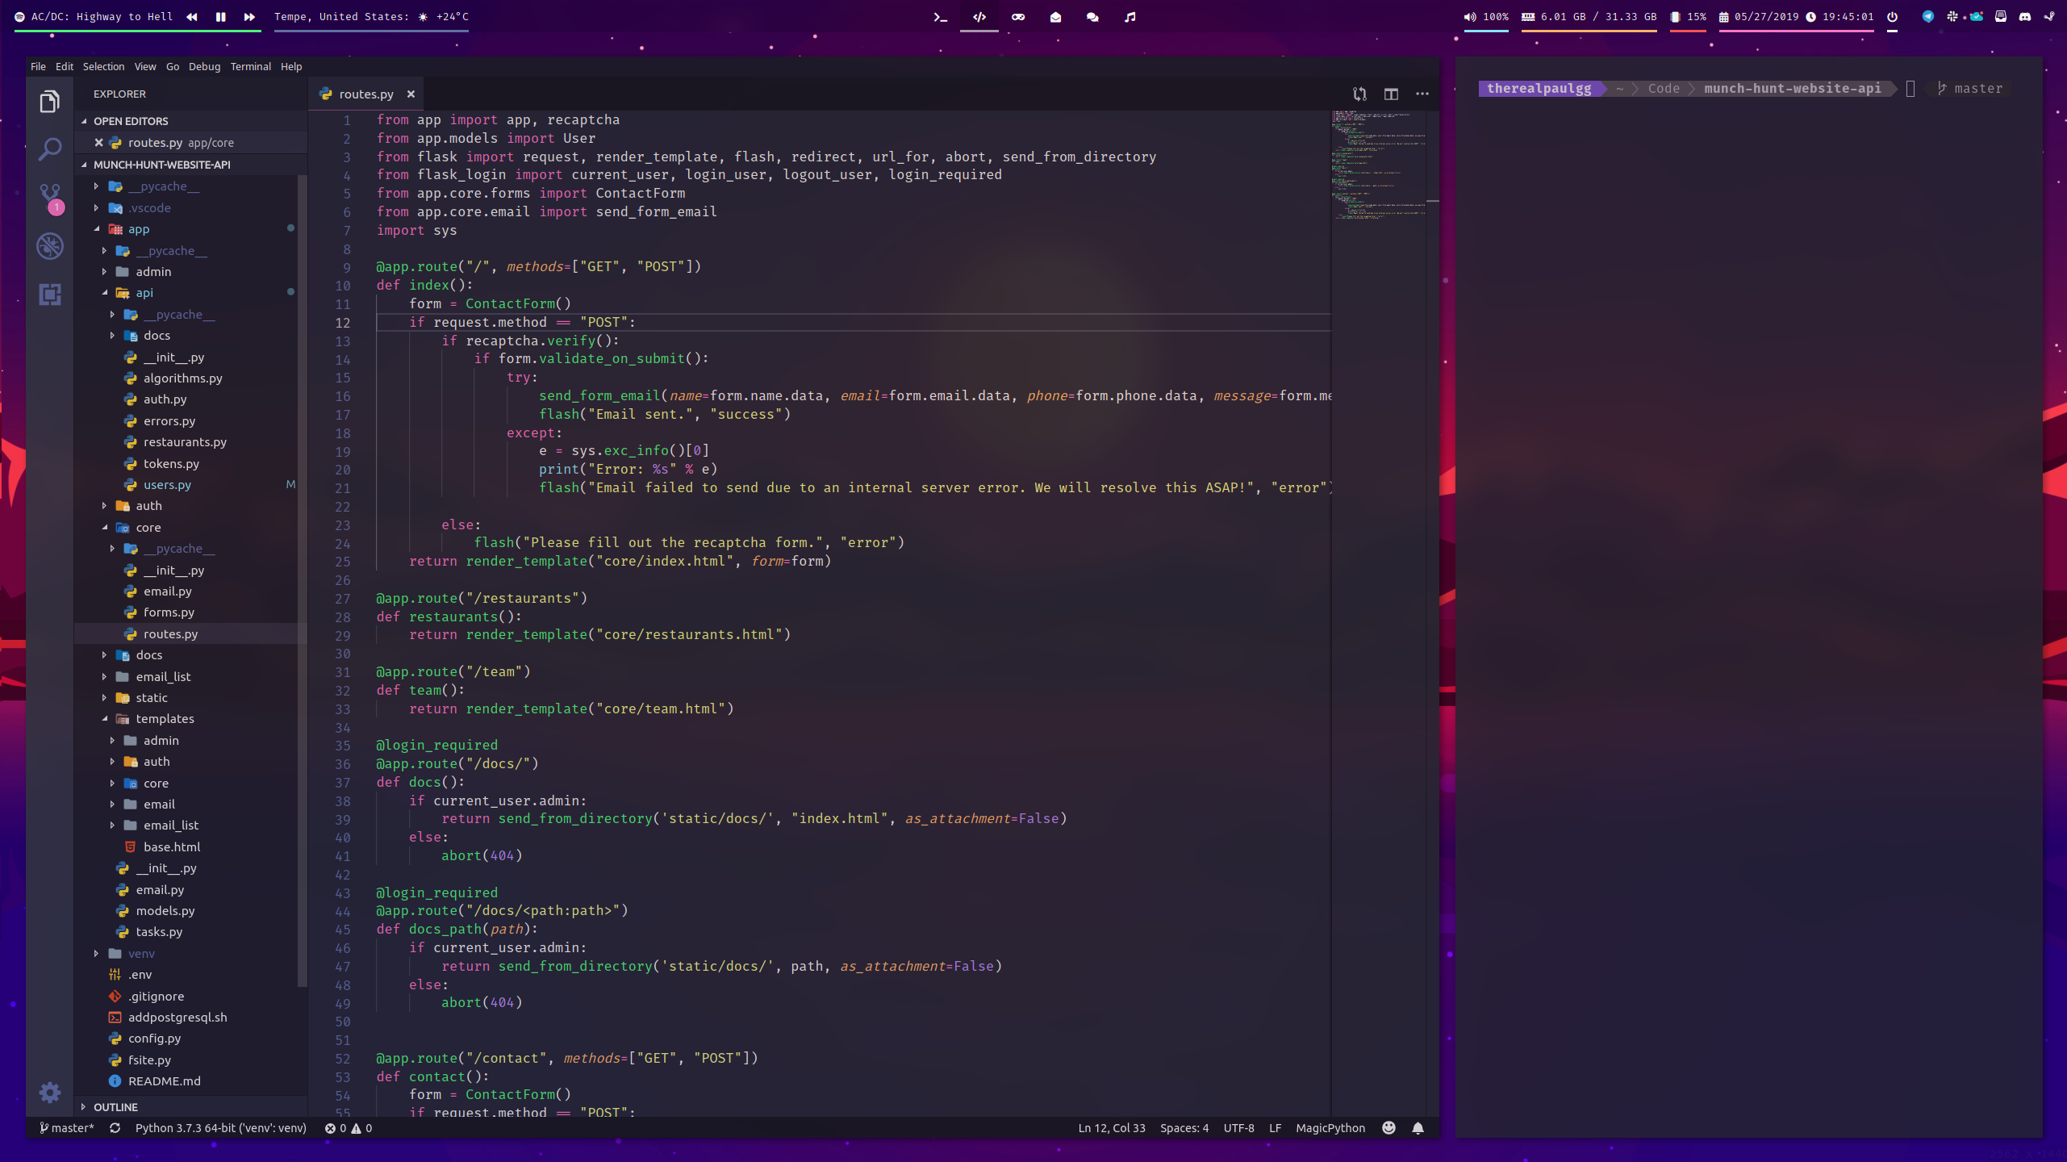Click the power icon in top bar
This screenshot has width=2067, height=1162.
click(1892, 17)
